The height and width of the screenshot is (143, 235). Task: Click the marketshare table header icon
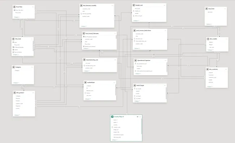(x=85, y=82)
